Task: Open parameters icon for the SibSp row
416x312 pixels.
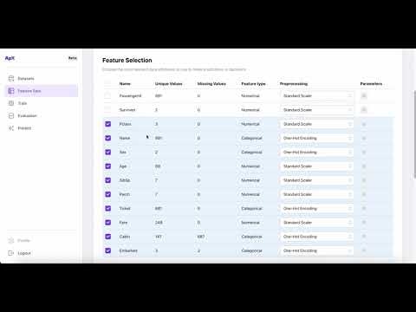Action: click(364, 180)
